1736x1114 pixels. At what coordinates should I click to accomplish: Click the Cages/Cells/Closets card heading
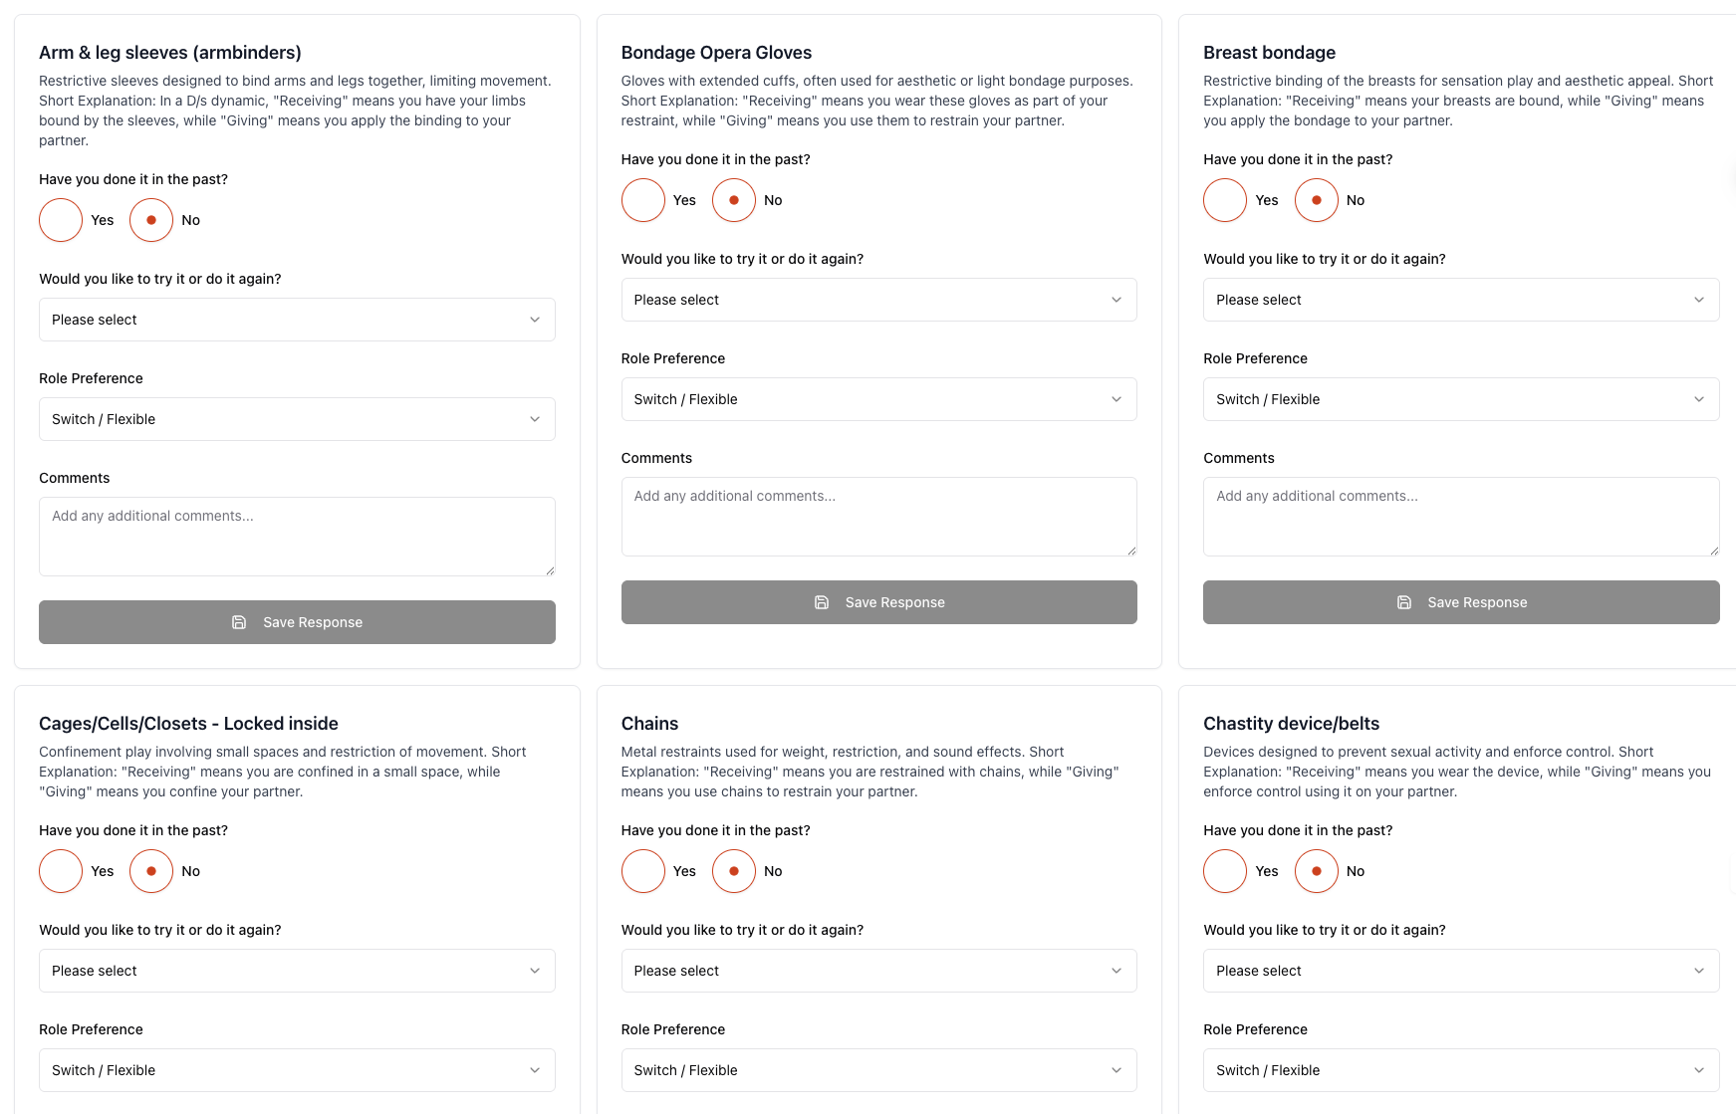pyautogui.click(x=188, y=723)
